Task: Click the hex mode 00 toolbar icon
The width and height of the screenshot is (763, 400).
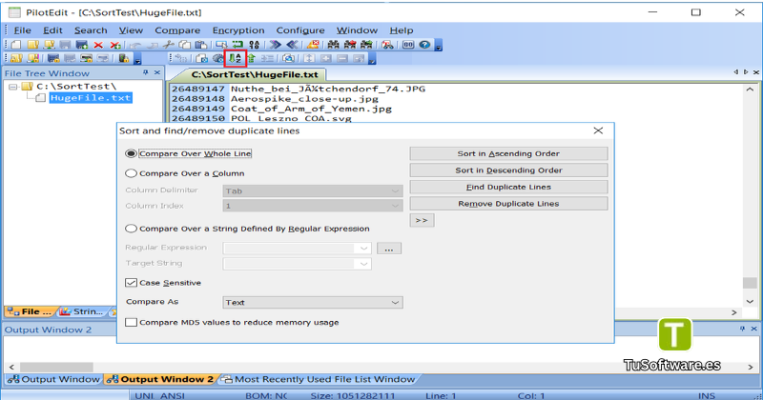Action: [x=408, y=45]
